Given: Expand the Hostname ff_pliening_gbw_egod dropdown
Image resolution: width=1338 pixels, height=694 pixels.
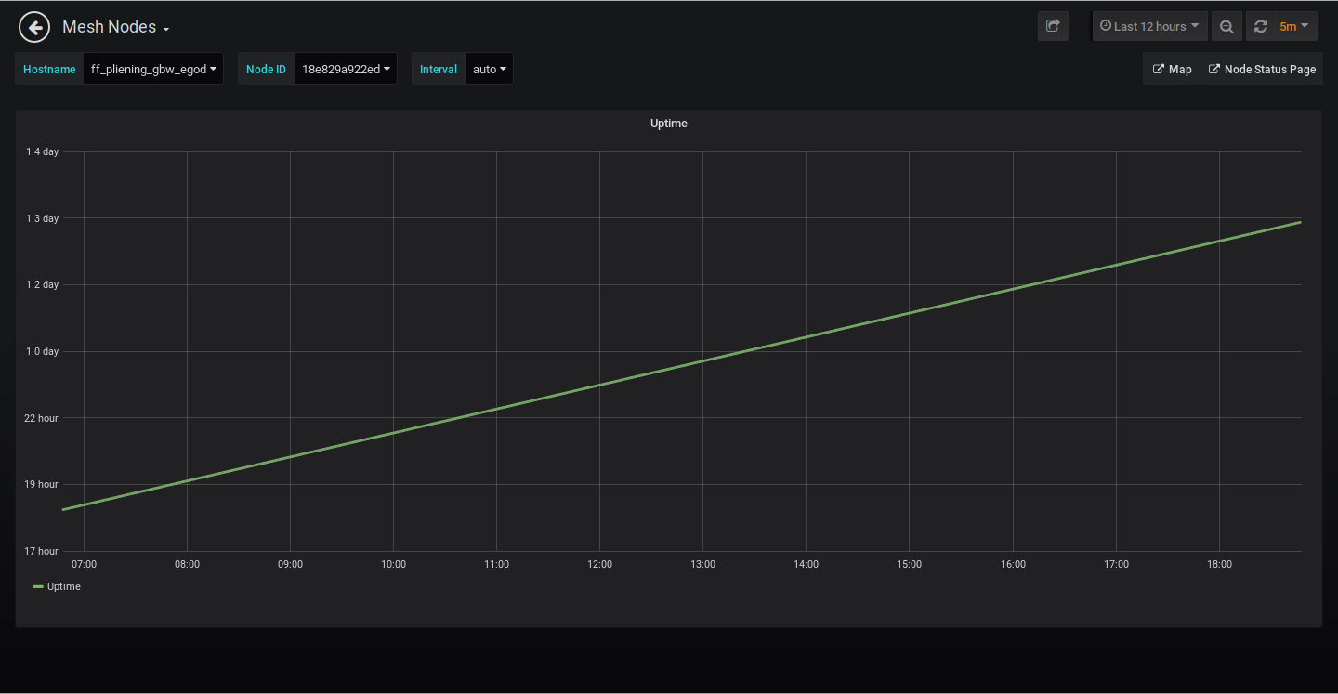Looking at the screenshot, I should tap(153, 69).
